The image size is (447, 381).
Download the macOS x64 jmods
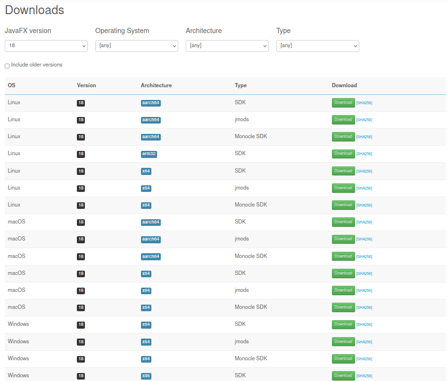tap(343, 290)
